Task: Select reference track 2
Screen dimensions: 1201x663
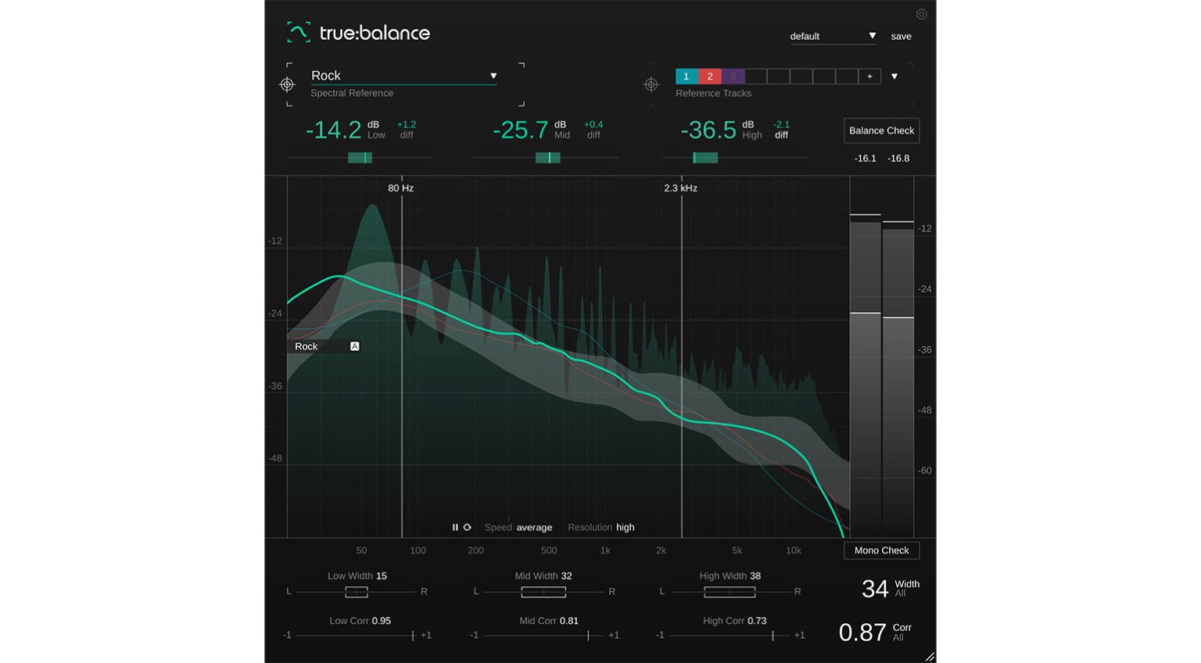Action: coord(709,76)
